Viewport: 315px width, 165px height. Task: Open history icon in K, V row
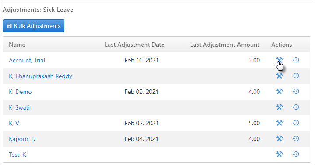coord(296,123)
